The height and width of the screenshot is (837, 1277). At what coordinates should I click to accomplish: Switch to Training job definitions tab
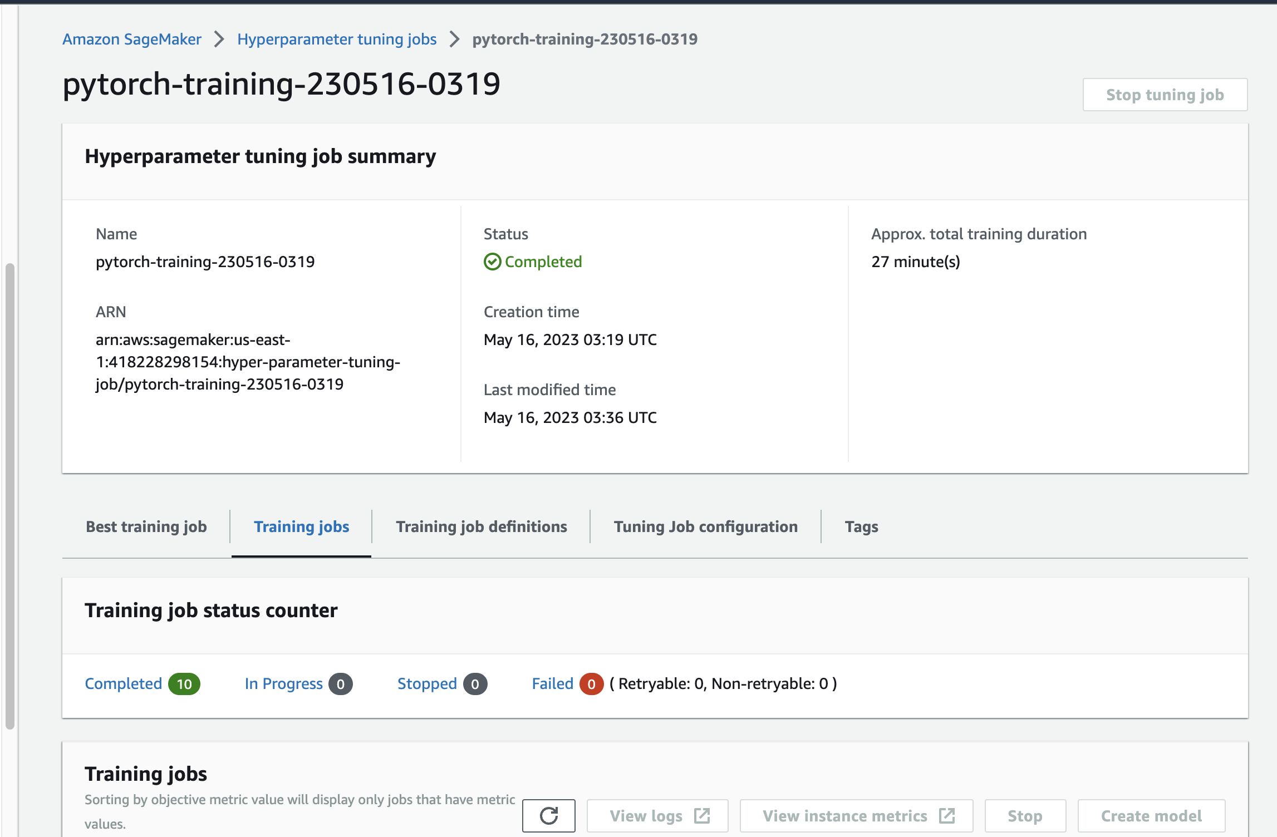pos(481,526)
